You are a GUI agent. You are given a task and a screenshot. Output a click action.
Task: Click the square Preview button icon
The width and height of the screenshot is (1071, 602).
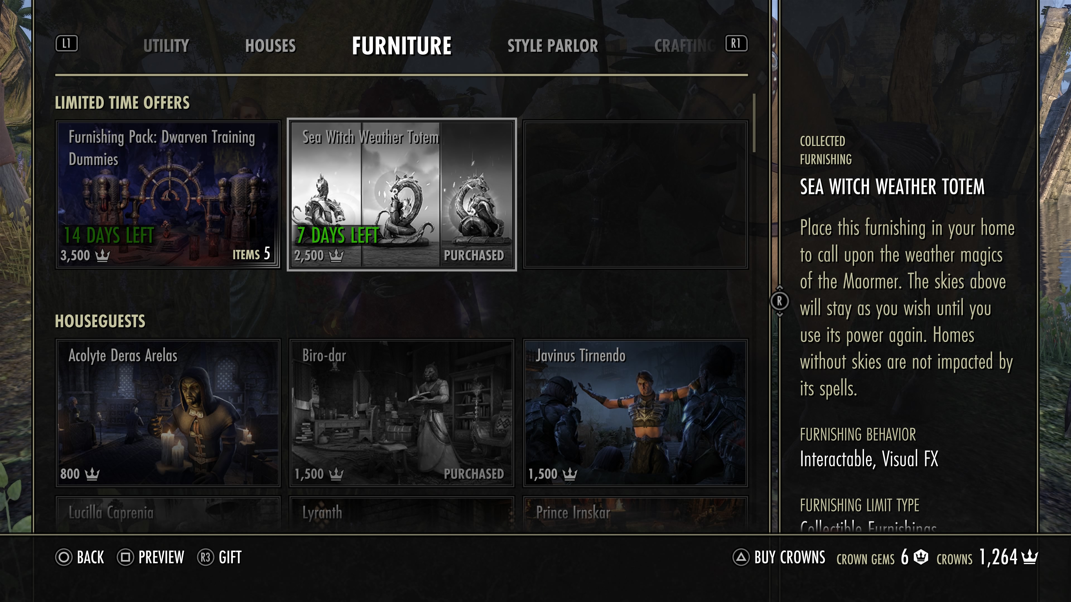click(125, 557)
